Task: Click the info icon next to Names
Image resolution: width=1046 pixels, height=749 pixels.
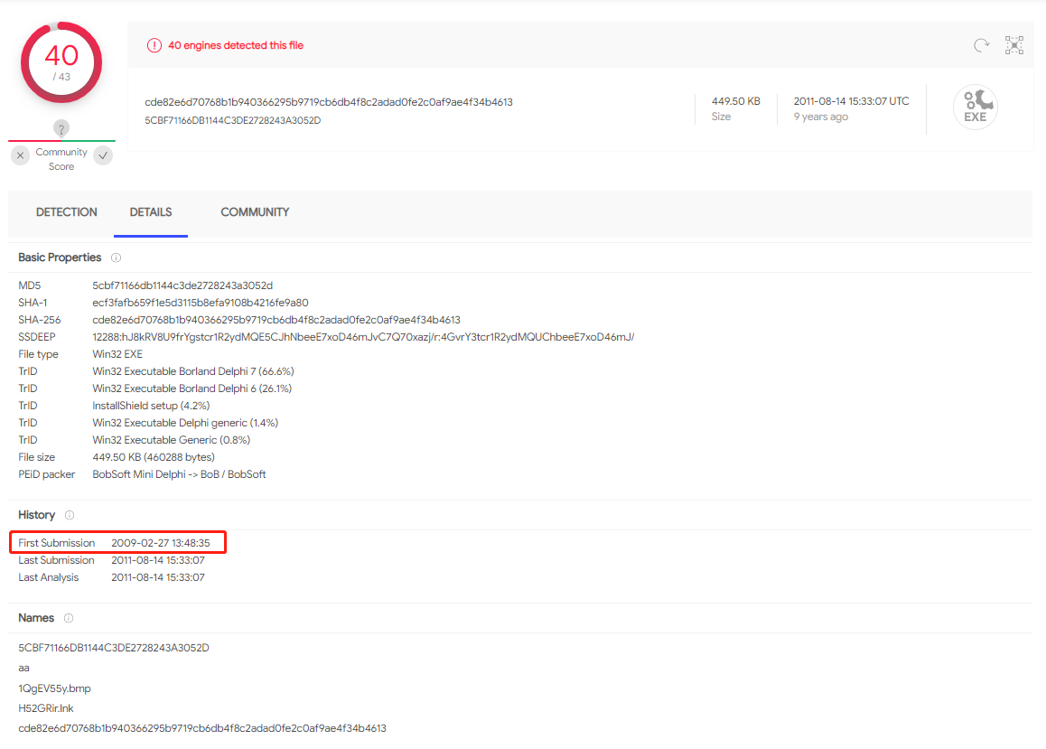Action: click(69, 618)
